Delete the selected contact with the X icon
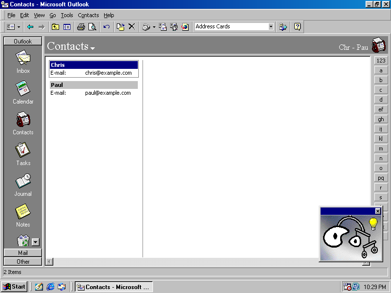391x293 pixels. pos(132,27)
